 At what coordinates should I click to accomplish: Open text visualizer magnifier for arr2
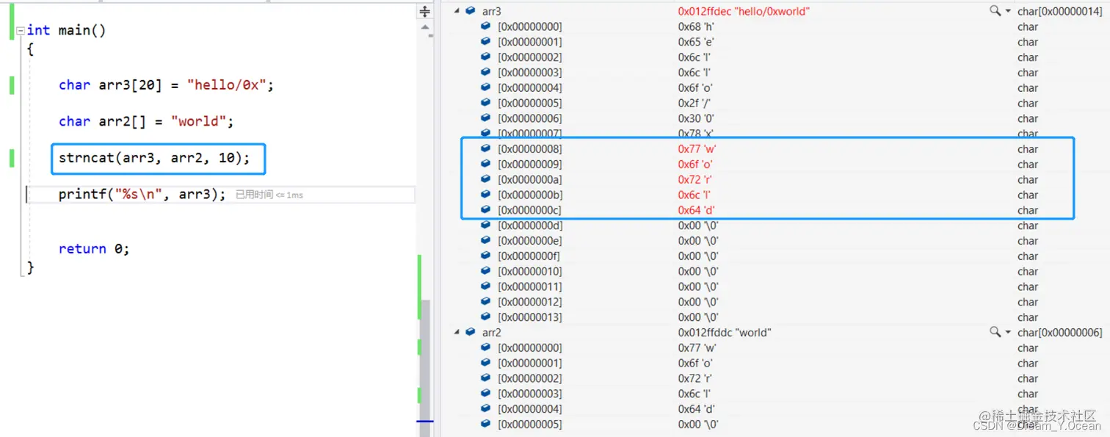click(995, 332)
